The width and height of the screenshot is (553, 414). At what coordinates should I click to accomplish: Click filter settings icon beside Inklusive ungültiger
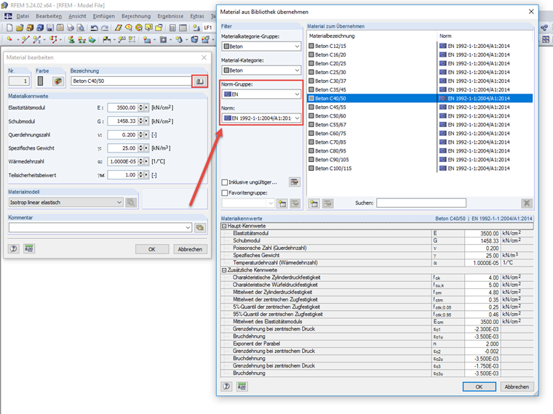pyautogui.click(x=295, y=182)
